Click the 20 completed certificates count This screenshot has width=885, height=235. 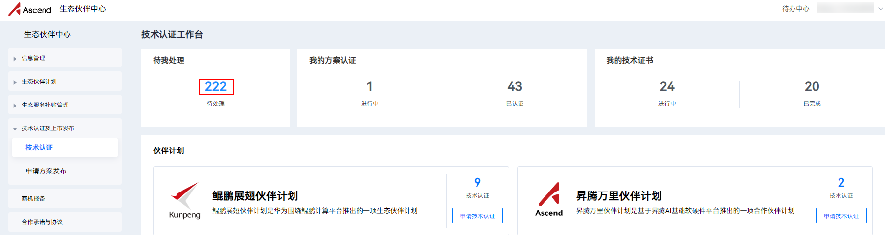pos(812,86)
